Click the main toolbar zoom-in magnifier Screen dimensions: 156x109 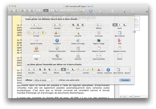point(23,11)
